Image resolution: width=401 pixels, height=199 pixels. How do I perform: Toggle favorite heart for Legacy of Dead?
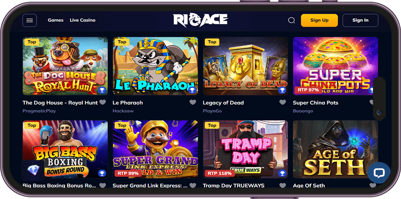283,102
